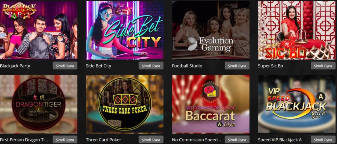
Task: Open the Super Sic Bo game thumbnail
Action: coord(297,30)
